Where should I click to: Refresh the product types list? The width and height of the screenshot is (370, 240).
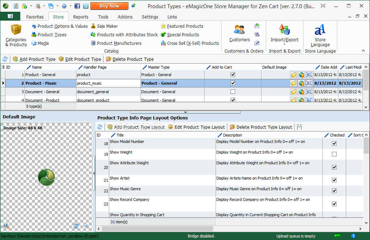coord(5,59)
